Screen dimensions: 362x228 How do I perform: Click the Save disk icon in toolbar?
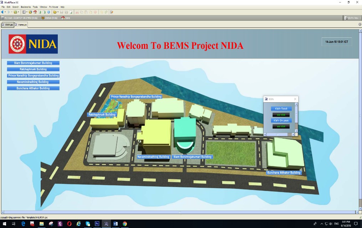(62, 12)
